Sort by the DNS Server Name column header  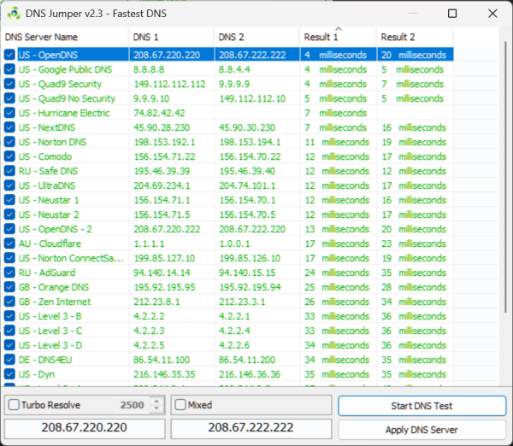(x=66, y=37)
